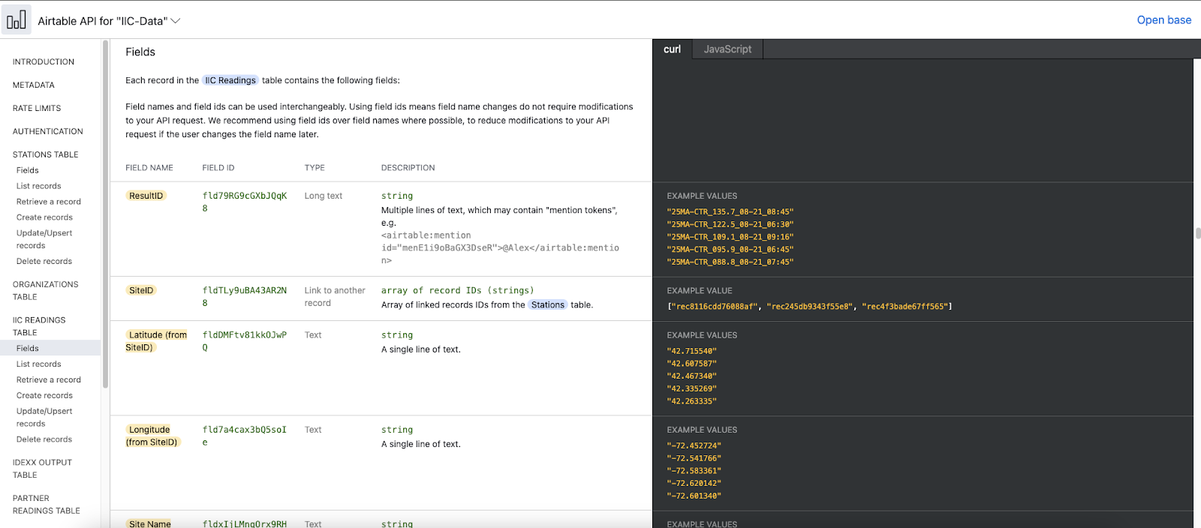
Task: Open the 'Open base' link
Action: pos(1163,20)
